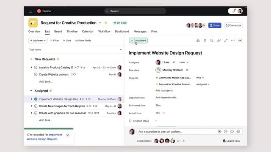This screenshot has width=271, height=152.
Task: Click the yellow project icon
Action: coord(33,23)
